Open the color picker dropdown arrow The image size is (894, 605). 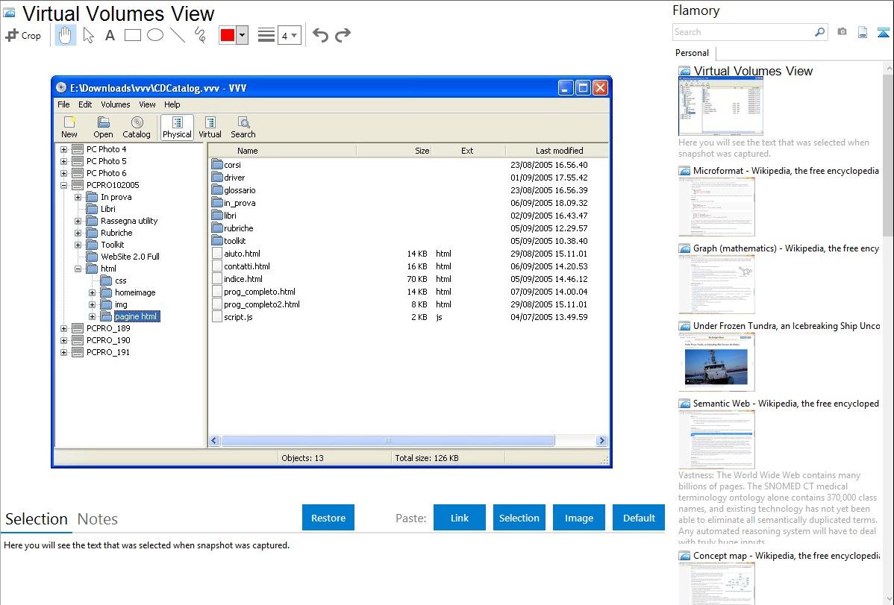pyautogui.click(x=242, y=35)
